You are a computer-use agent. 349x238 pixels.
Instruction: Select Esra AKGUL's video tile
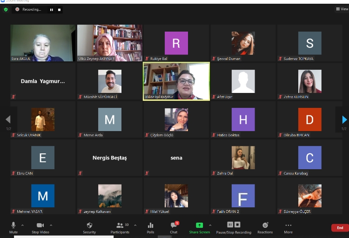(x=43, y=43)
